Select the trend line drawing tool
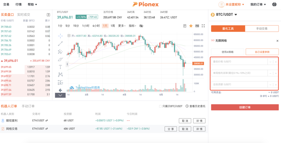 60,43
